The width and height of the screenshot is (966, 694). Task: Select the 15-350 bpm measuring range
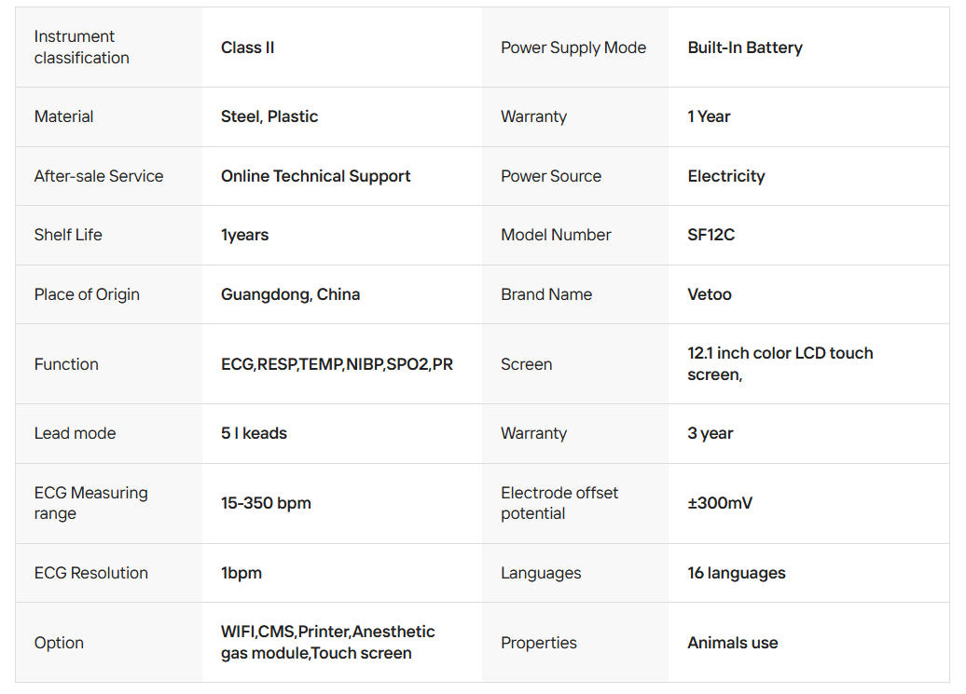[266, 503]
